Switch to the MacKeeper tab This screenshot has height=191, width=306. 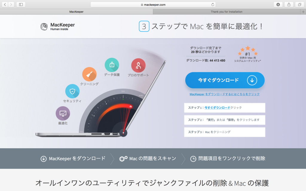pos(76,12)
